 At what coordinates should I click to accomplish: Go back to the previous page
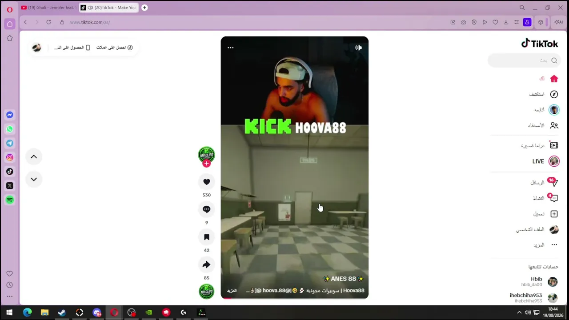click(x=25, y=22)
